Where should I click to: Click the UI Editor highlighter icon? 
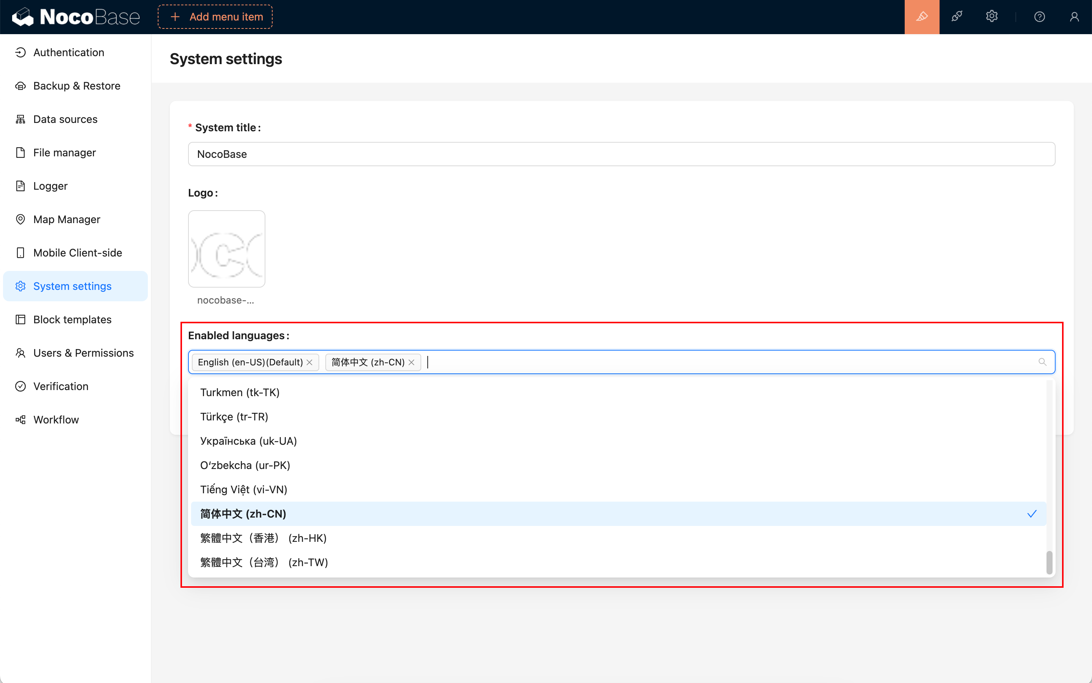(x=921, y=17)
